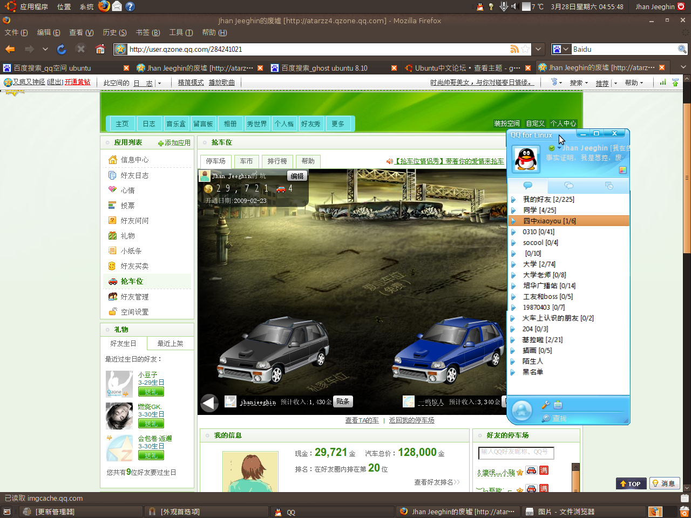Open 信息中心 in the application list

pos(134,160)
